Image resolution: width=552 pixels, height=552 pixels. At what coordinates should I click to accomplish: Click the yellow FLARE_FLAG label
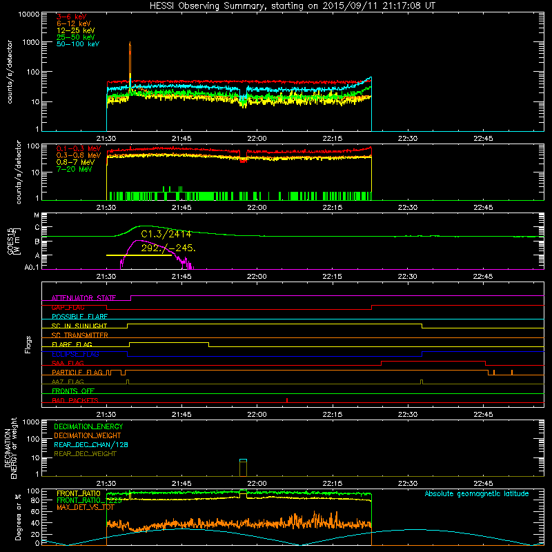click(x=72, y=344)
